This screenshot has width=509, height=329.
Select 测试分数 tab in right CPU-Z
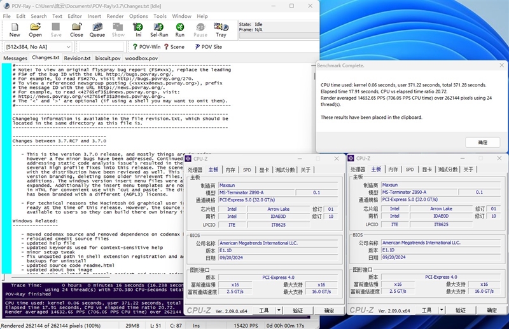448,170
